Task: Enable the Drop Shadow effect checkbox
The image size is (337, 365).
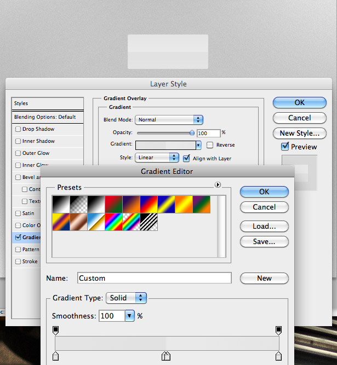Action: click(x=18, y=129)
